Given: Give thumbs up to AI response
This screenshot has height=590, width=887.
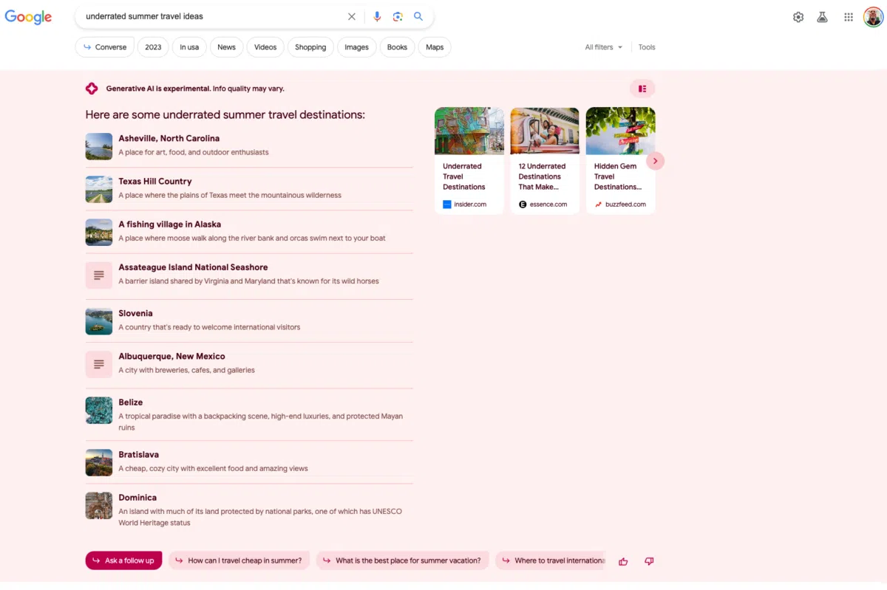Looking at the screenshot, I should tap(623, 561).
